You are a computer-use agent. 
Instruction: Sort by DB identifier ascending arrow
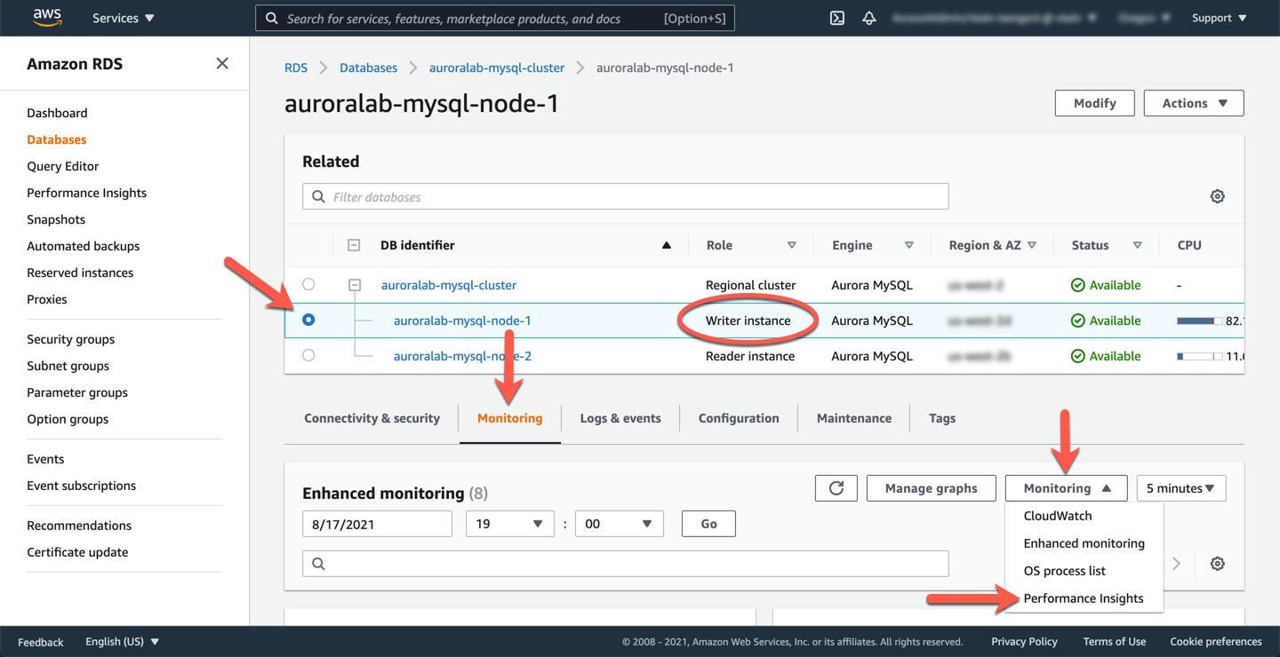tap(666, 245)
